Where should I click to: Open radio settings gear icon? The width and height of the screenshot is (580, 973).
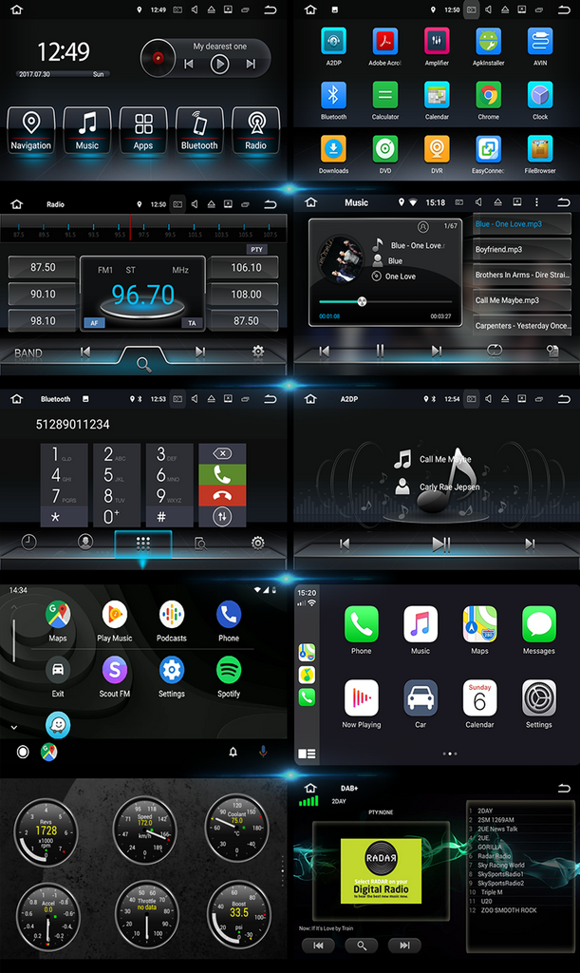(257, 352)
